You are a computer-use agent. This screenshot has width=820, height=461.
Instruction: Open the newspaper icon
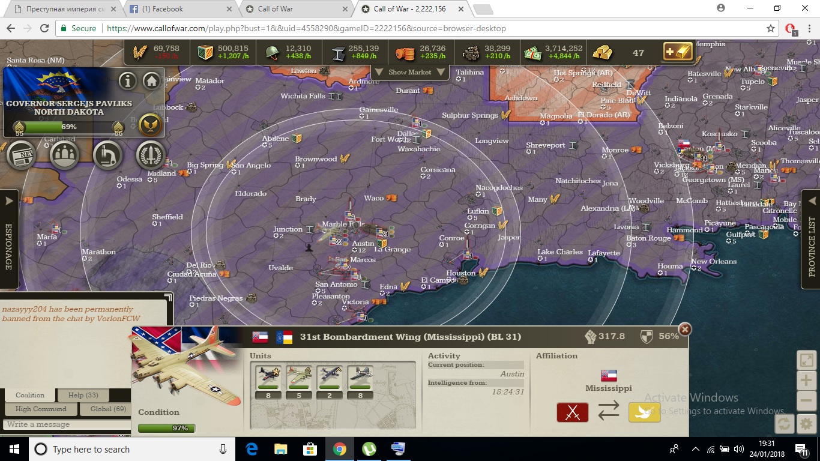point(21,155)
